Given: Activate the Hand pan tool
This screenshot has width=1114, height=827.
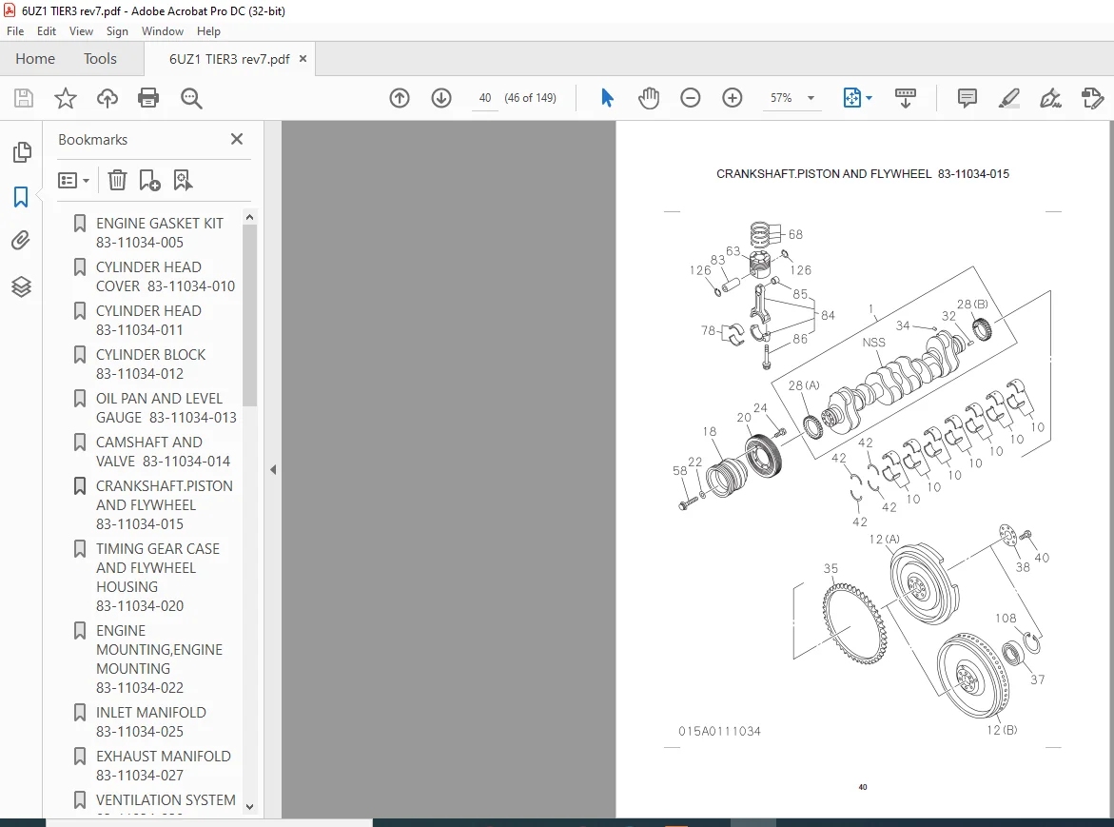Looking at the screenshot, I should 649,98.
